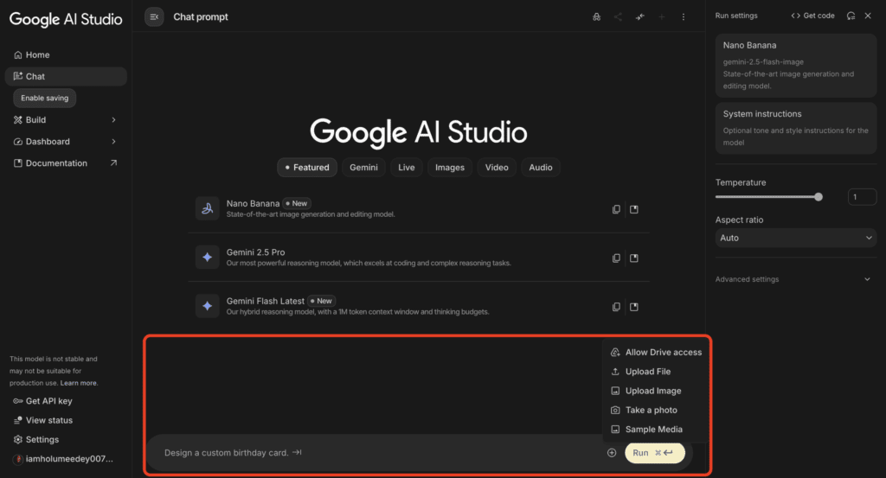Screen dimensions: 886x478
Task: Collapse the sidebar with the panel toggle icon
Action: [154, 16]
